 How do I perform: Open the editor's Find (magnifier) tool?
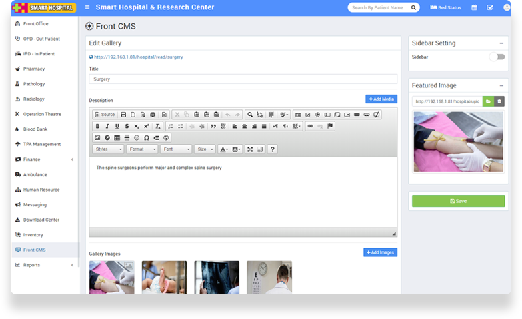click(x=249, y=115)
